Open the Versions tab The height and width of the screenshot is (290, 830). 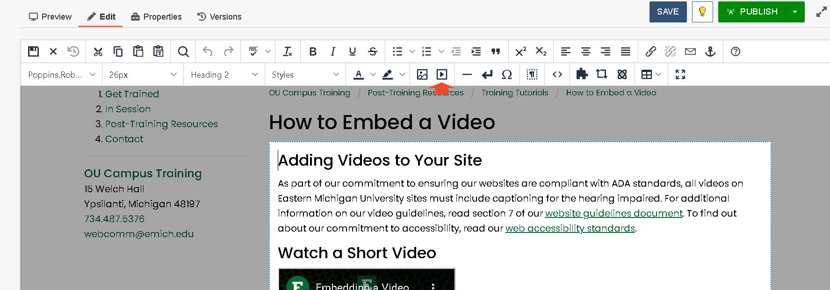point(219,17)
